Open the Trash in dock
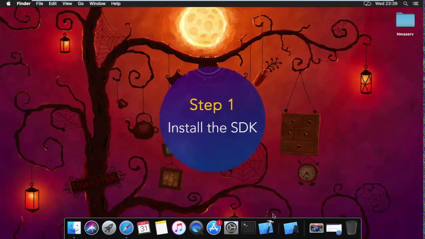 351,228
